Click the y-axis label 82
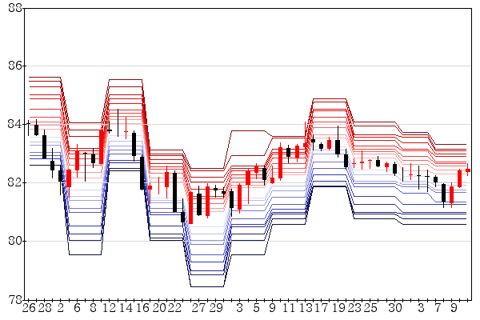This screenshot has height=320, width=480. 15,182
